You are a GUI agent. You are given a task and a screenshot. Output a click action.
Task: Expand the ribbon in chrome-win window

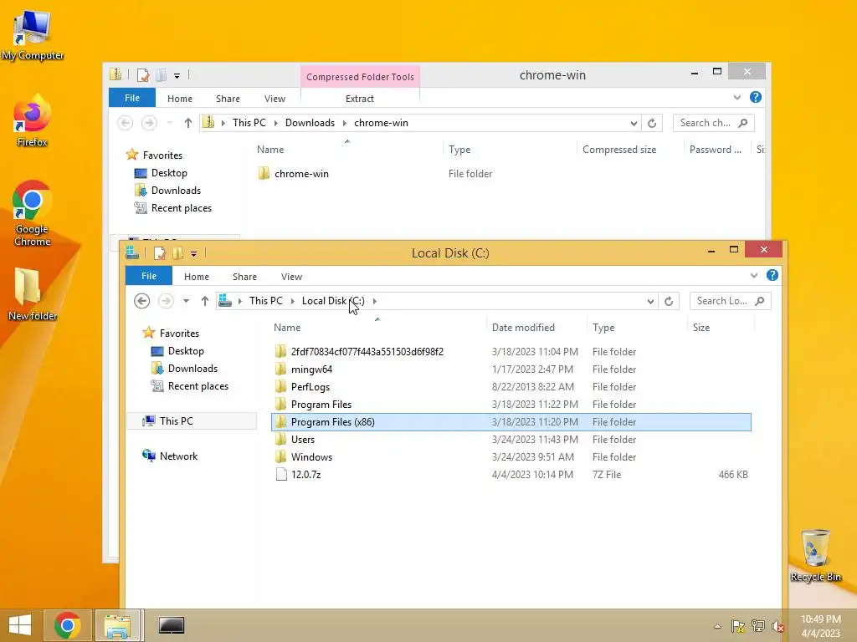[736, 98]
